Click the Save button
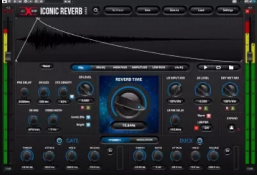The height and width of the screenshot is (175, 257). pyautogui.click(x=147, y=11)
